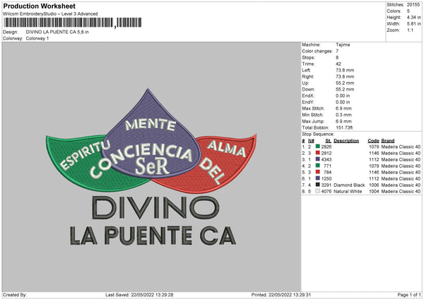This screenshot has width=424, height=300.
Task: Click the embroidery design preview image
Action: pyautogui.click(x=151, y=167)
